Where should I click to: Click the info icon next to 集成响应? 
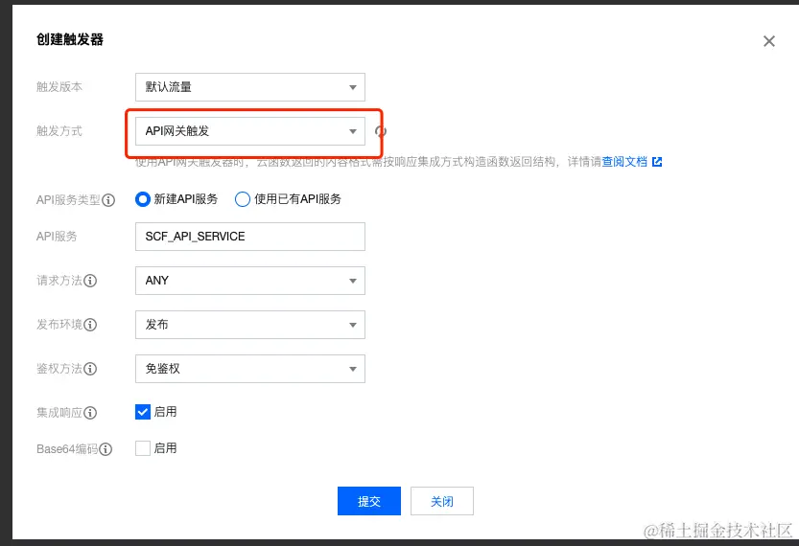click(90, 413)
